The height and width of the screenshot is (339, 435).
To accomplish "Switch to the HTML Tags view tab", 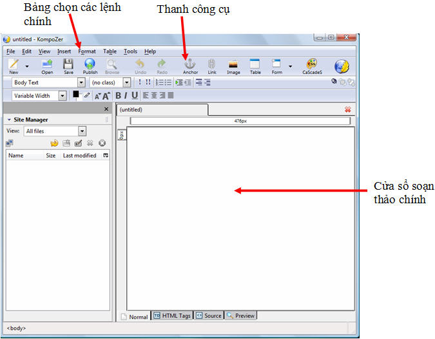I will (x=172, y=315).
